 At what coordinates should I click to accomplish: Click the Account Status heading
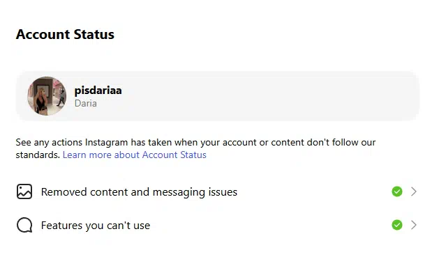(65, 34)
